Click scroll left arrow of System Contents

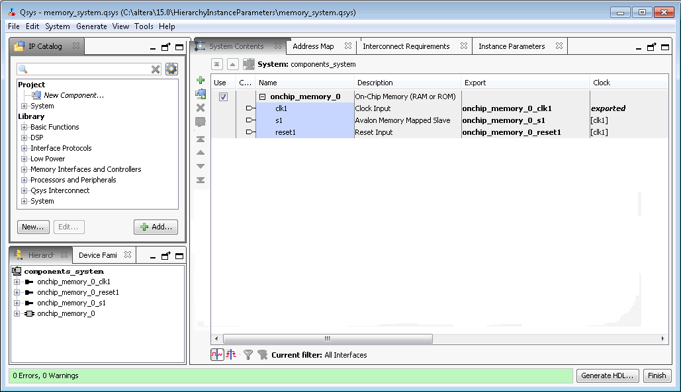pos(216,338)
